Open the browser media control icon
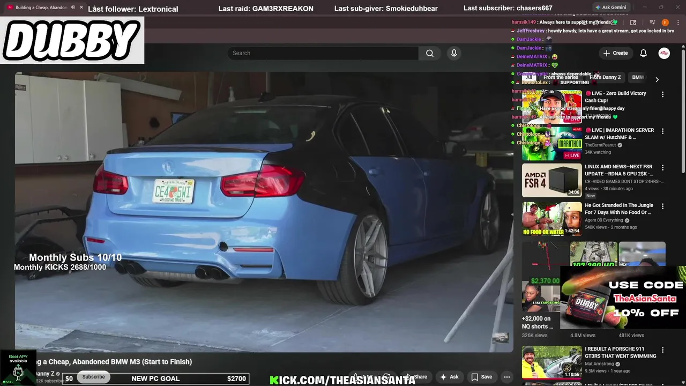 (x=652, y=23)
